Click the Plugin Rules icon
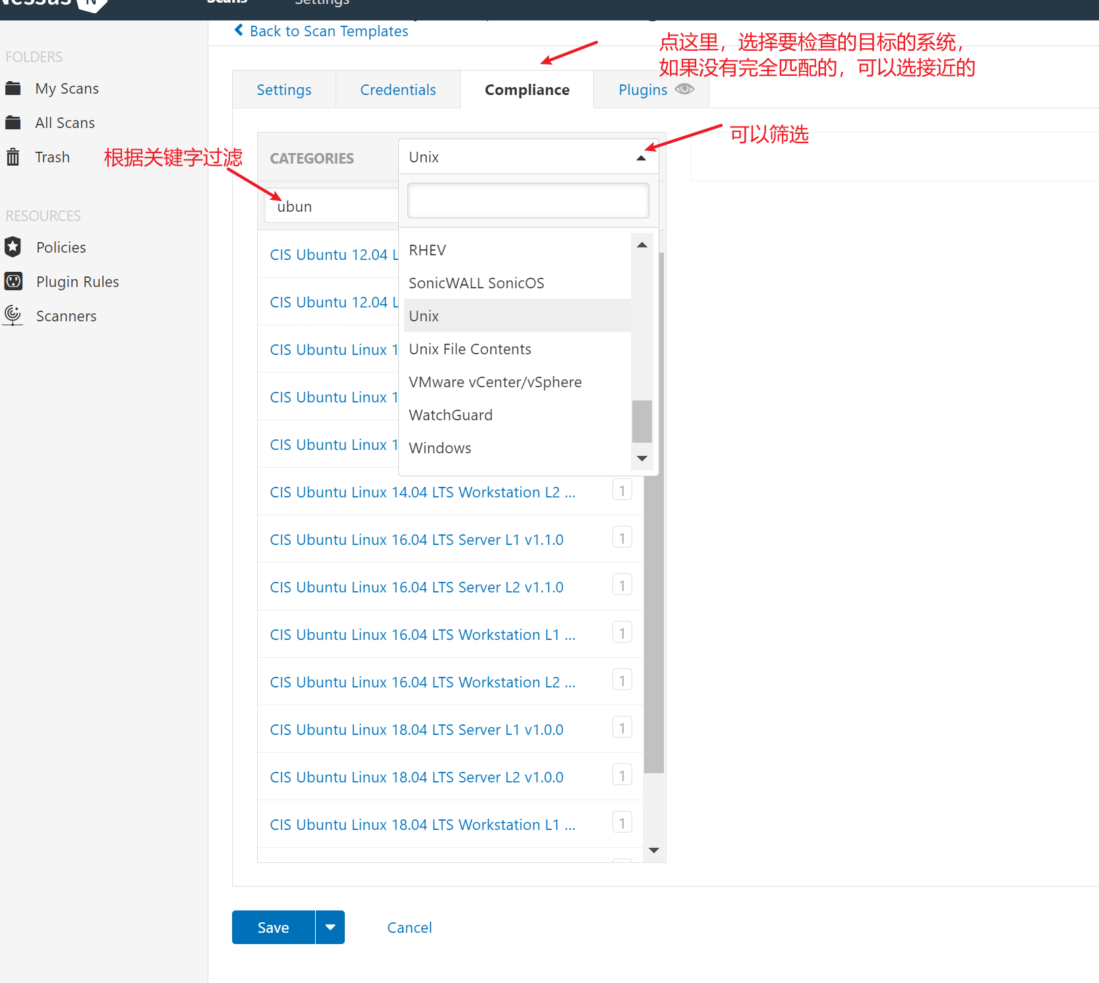Viewport: 1099px width, 983px height. [x=13, y=281]
